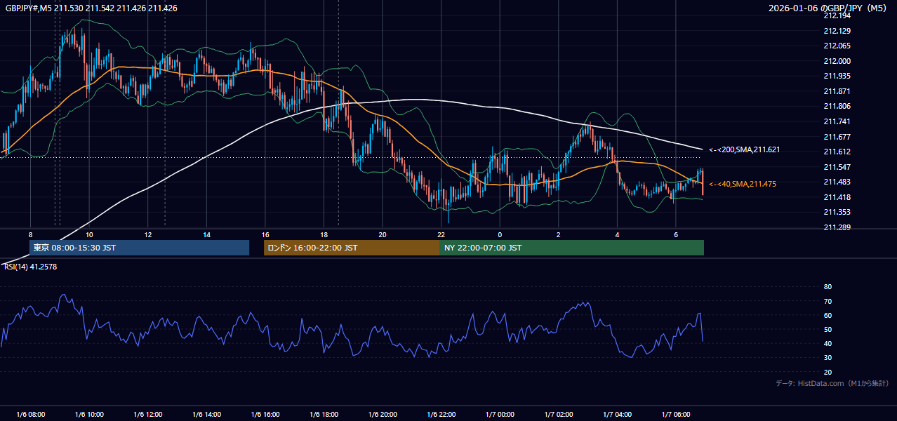Click the hour label 4 under the price chart
This screenshot has height=421, width=897.
(617, 234)
